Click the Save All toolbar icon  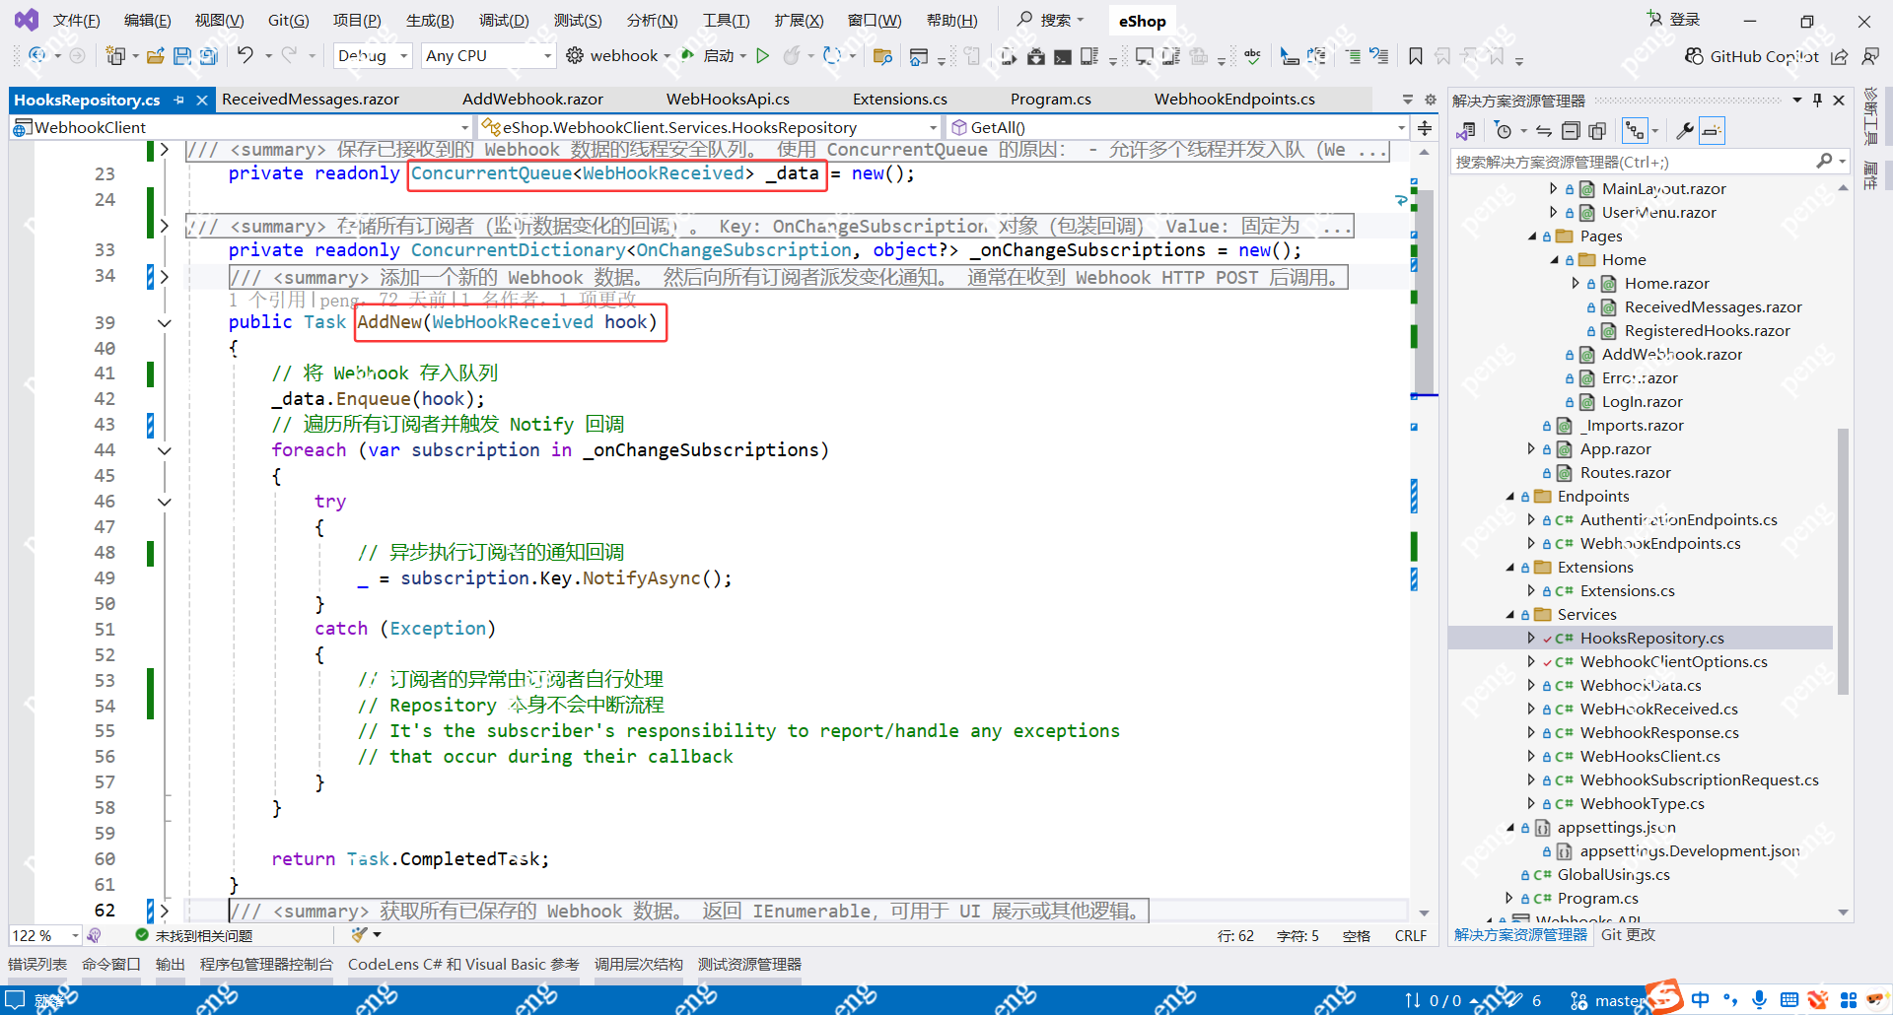point(208,56)
